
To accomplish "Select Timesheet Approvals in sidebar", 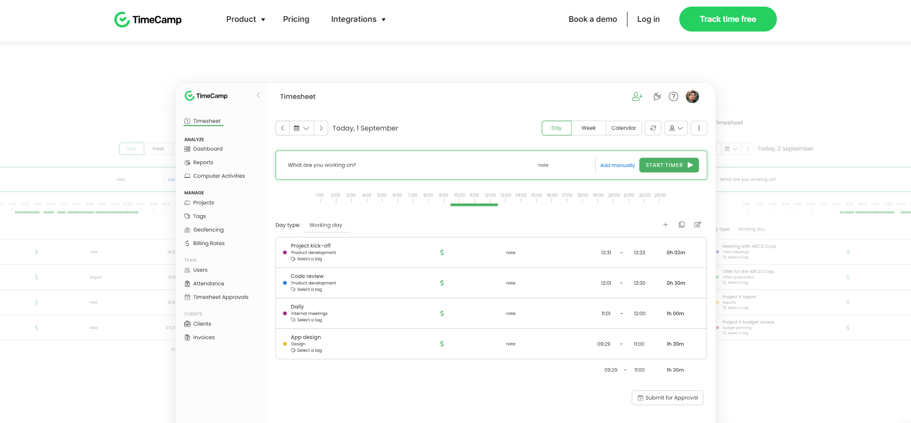I will point(221,297).
